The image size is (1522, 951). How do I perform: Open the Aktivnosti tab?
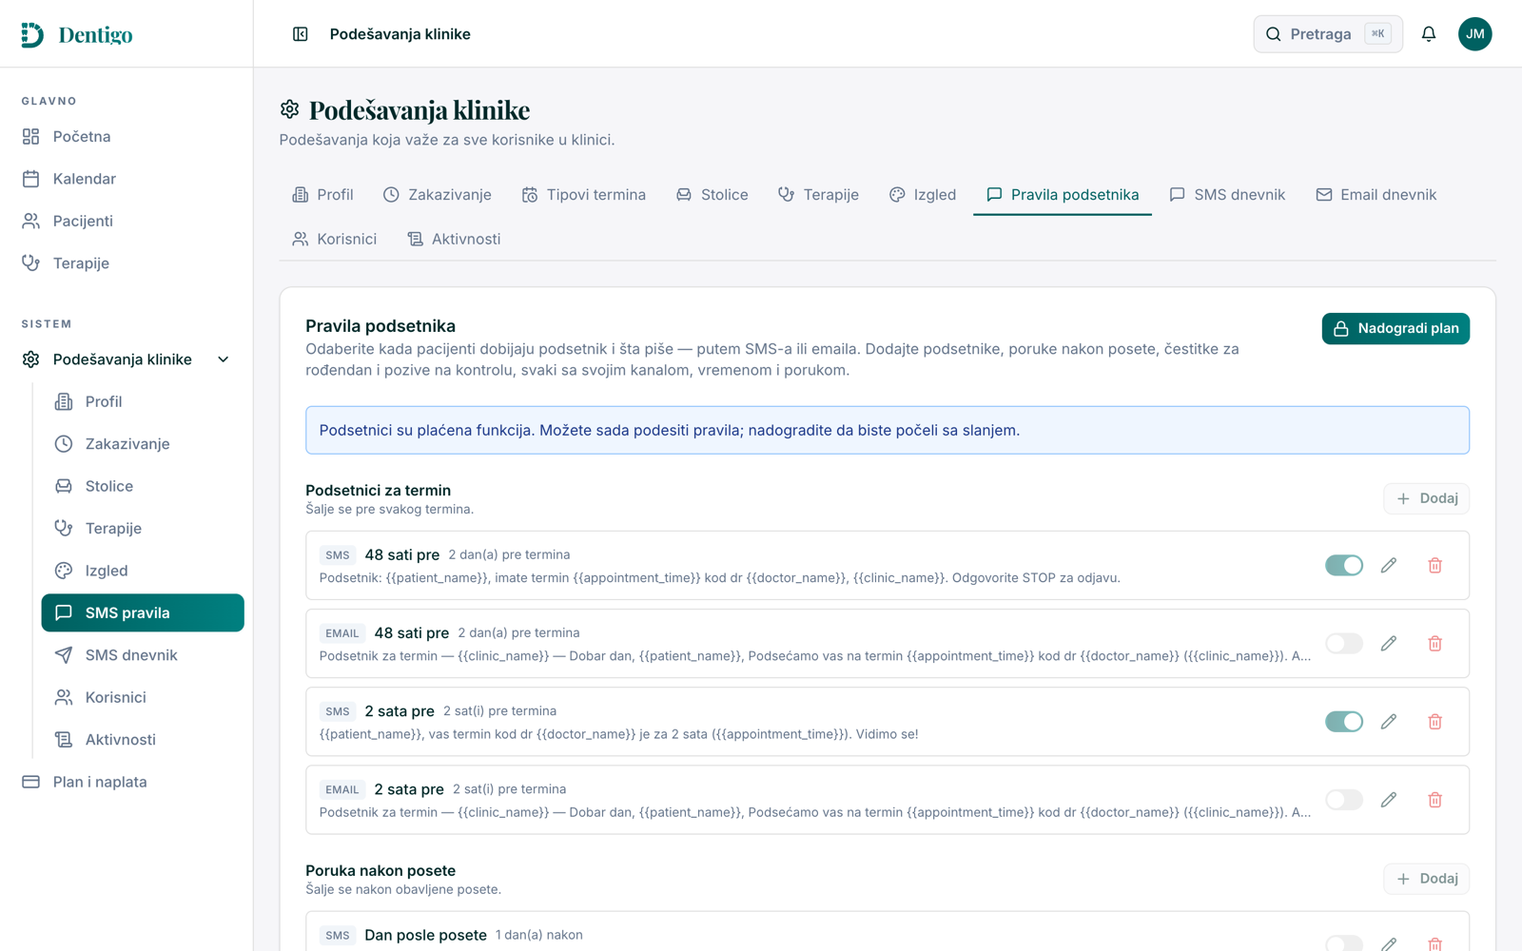(454, 240)
